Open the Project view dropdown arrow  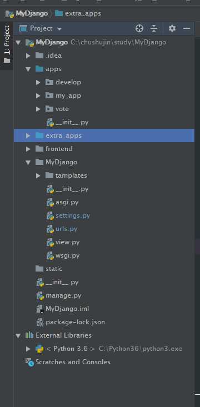click(x=59, y=28)
